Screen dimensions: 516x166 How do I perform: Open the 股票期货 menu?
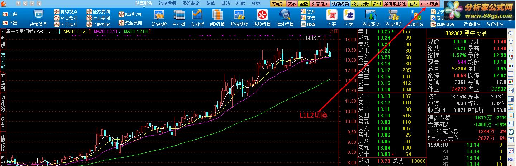(x=144, y=4)
